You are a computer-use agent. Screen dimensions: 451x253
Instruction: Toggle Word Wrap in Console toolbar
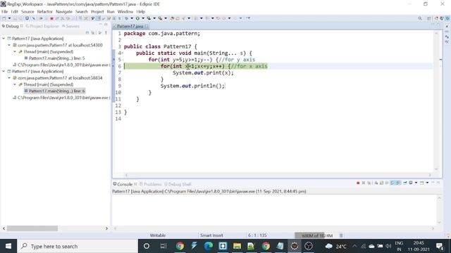coord(387,183)
